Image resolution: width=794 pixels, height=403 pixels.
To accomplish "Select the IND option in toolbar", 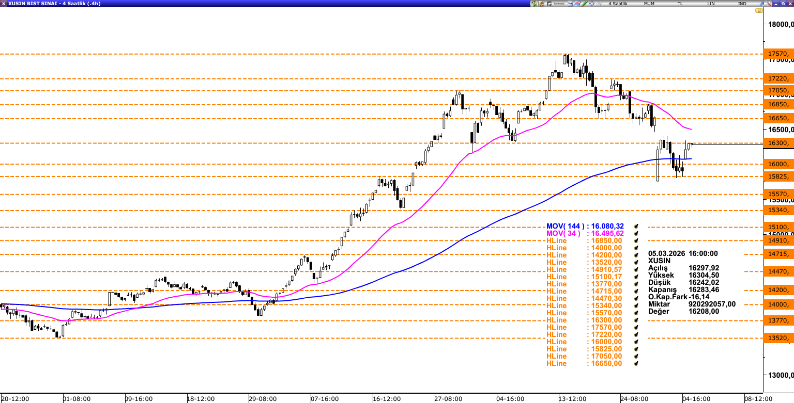I will click(x=742, y=4).
